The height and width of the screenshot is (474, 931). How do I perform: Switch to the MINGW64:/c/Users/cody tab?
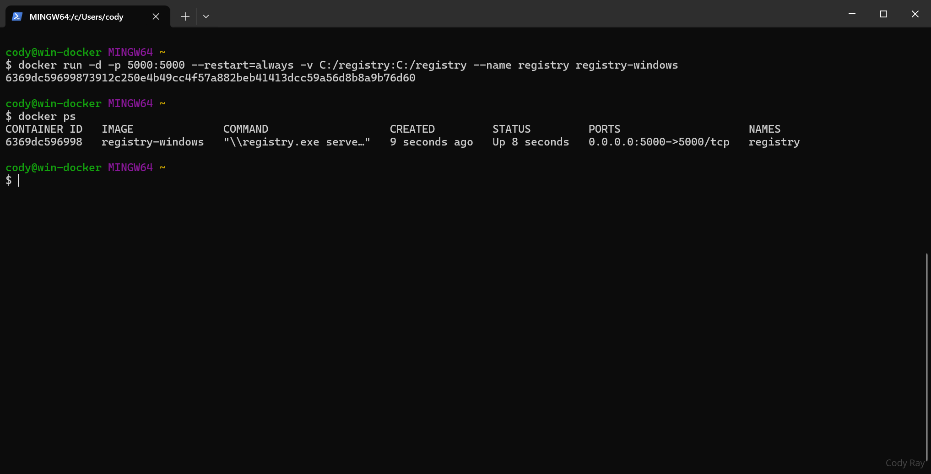76,16
